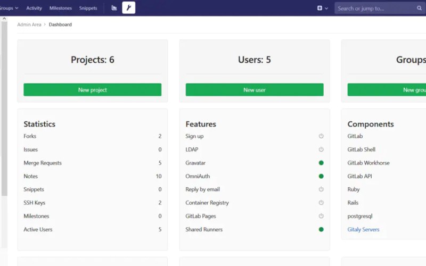Click the Shared Runners label
Image resolution: width=426 pixels, height=266 pixels.
(x=204, y=229)
